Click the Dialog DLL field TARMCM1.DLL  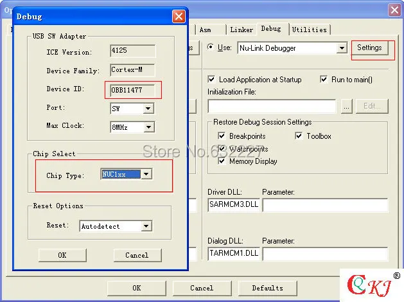[234, 254]
